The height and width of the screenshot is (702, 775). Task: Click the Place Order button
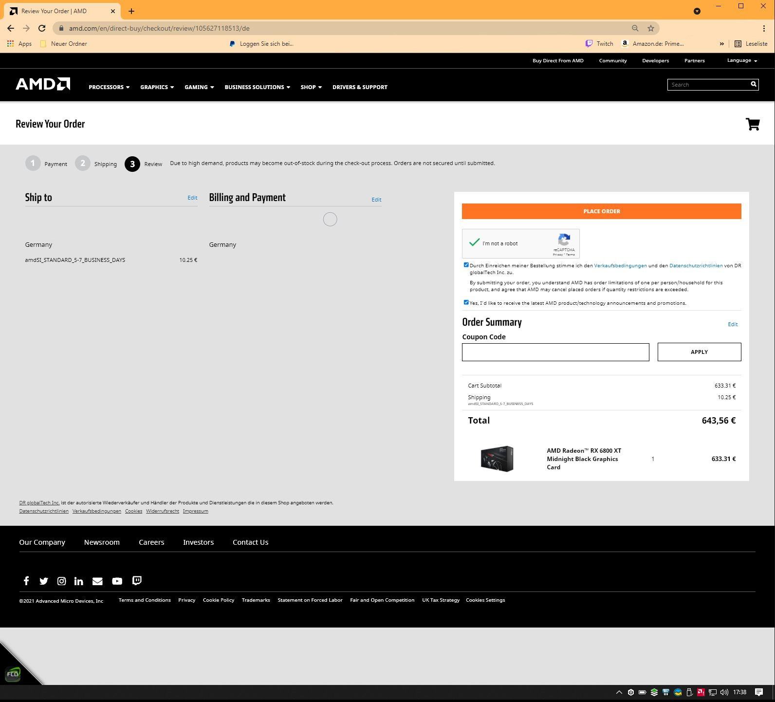click(601, 211)
